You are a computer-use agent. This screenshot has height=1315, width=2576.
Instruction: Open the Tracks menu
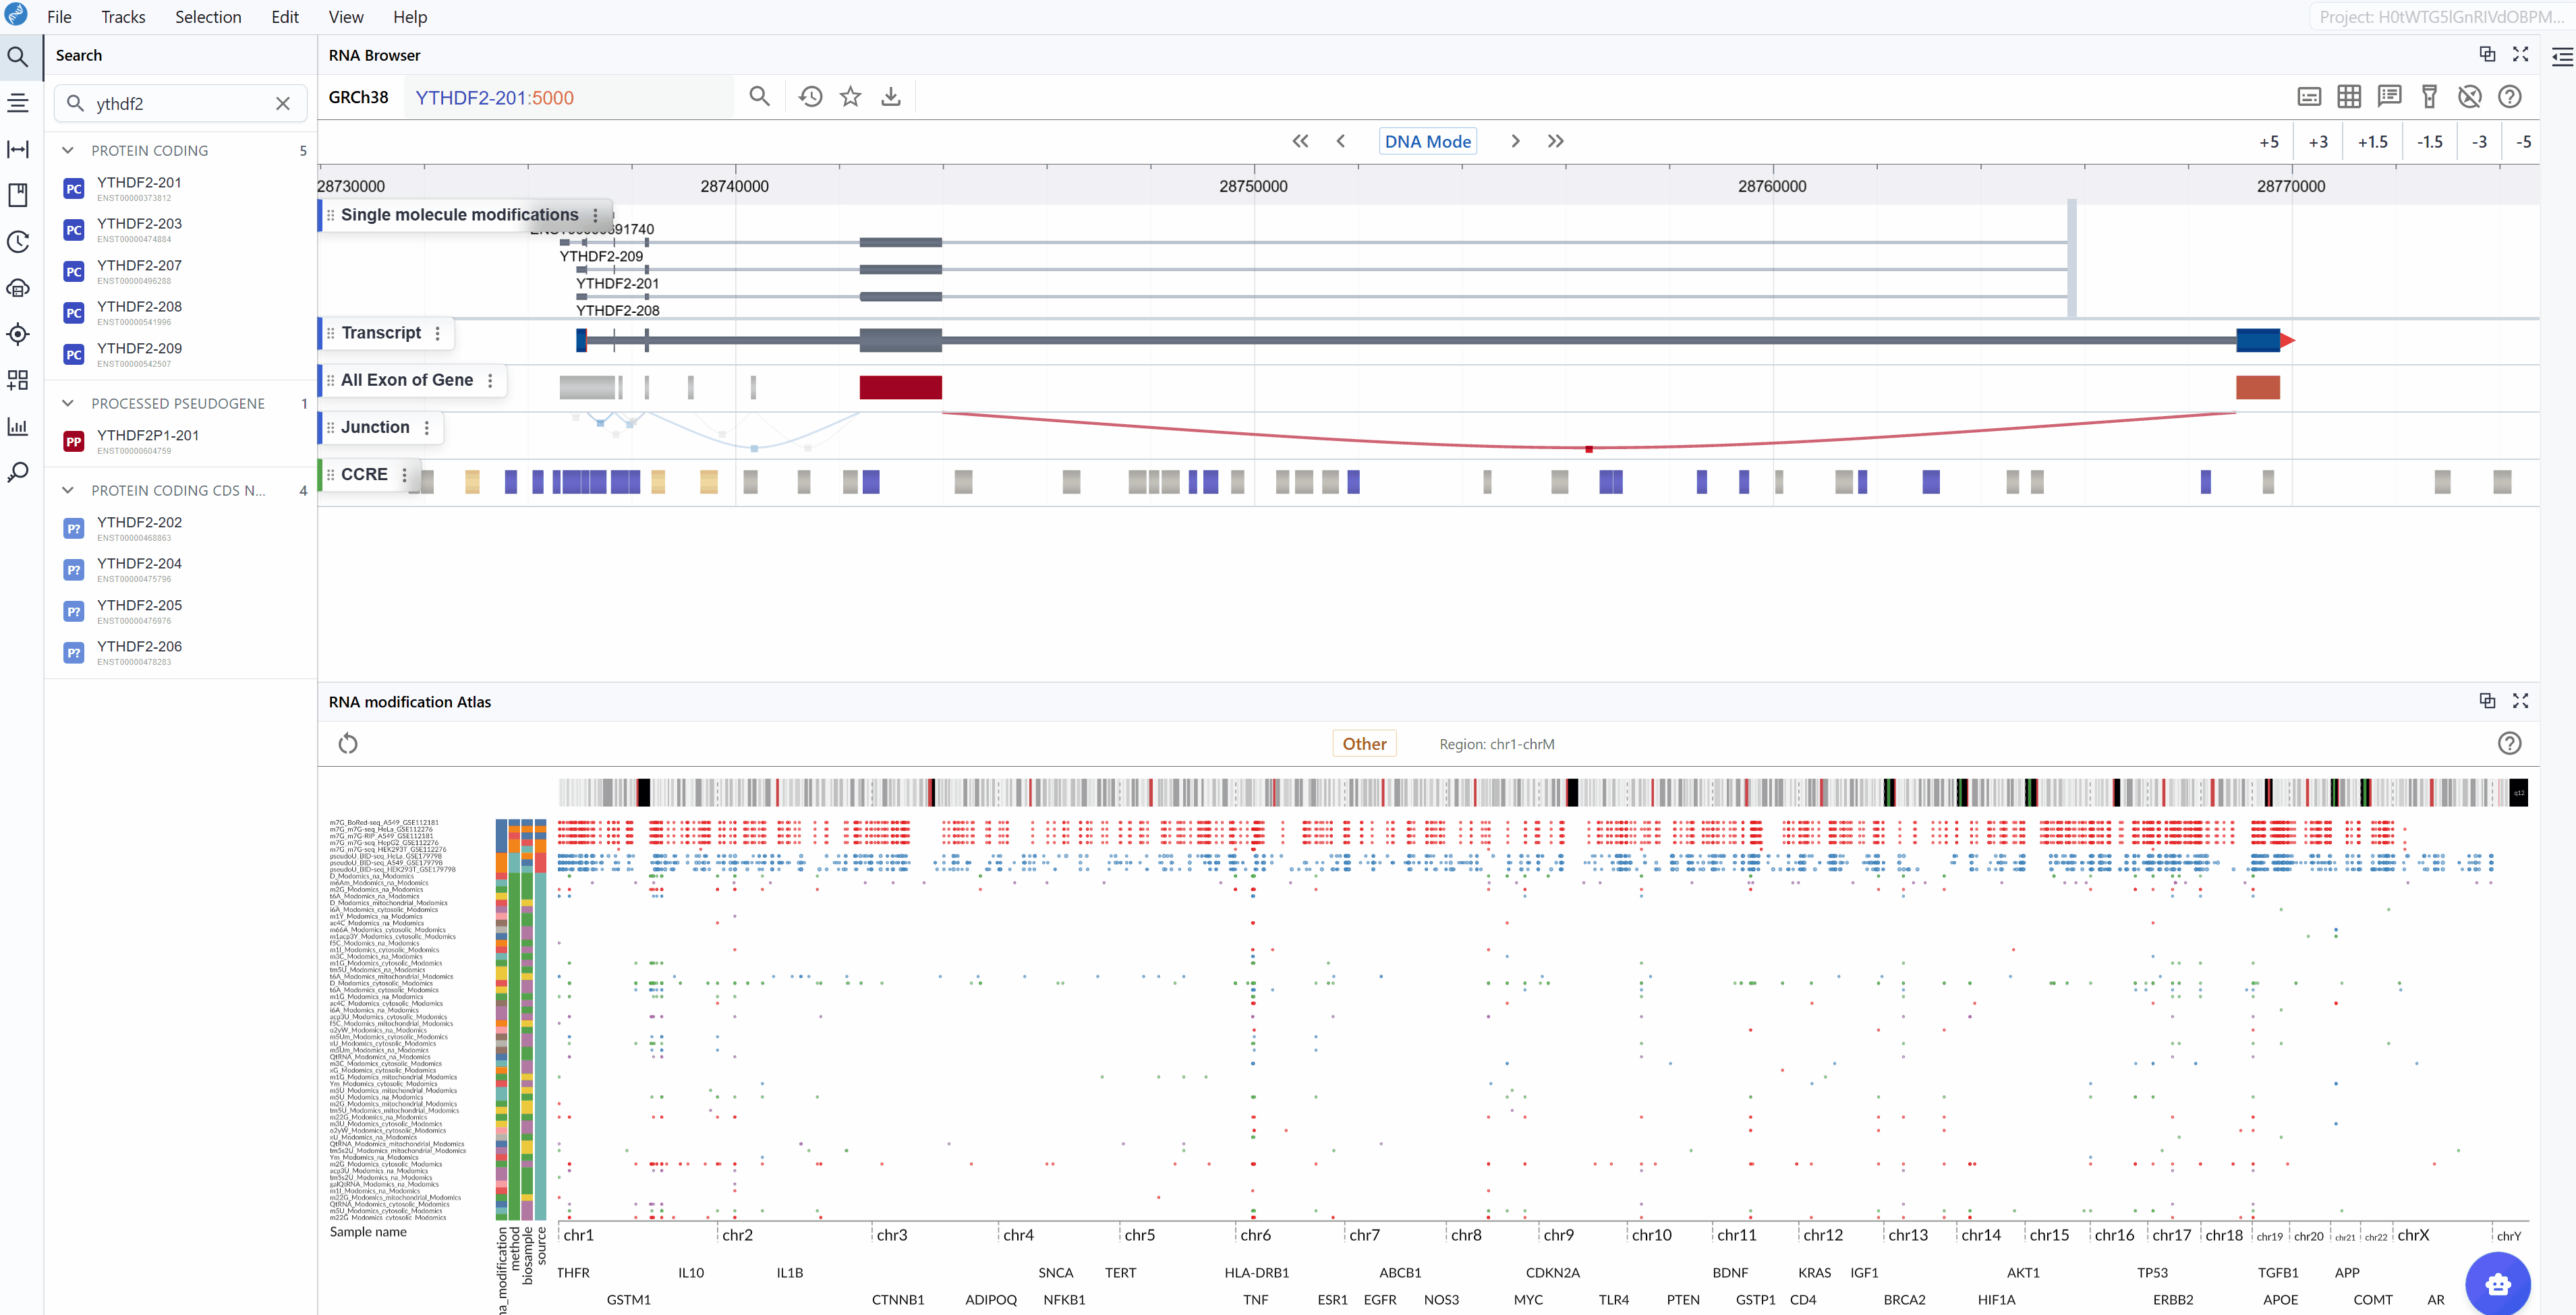[x=123, y=17]
